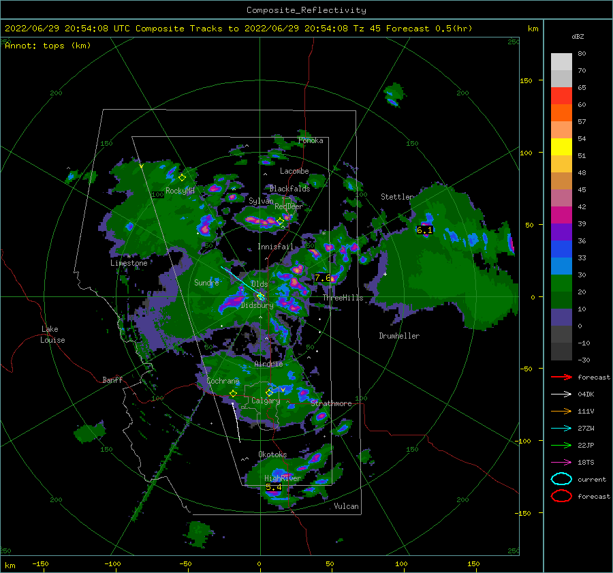Select the white 04DK arrow in legend
Image resolution: width=613 pixels, height=573 pixels.
click(x=561, y=394)
